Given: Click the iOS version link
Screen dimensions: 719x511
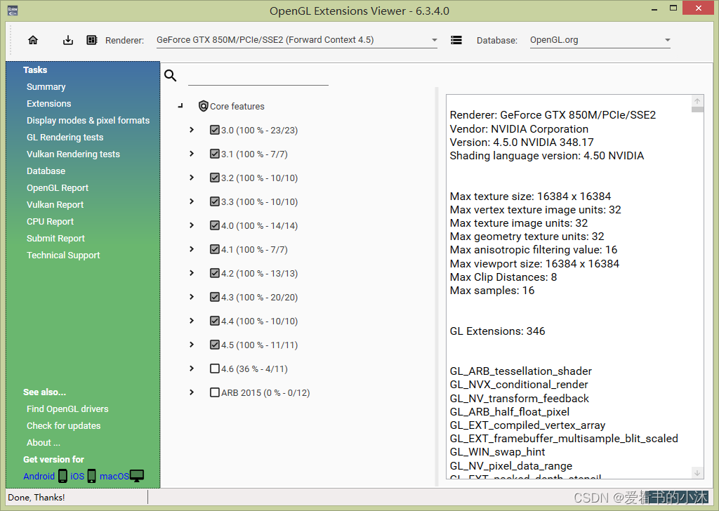Looking at the screenshot, I should [x=77, y=476].
